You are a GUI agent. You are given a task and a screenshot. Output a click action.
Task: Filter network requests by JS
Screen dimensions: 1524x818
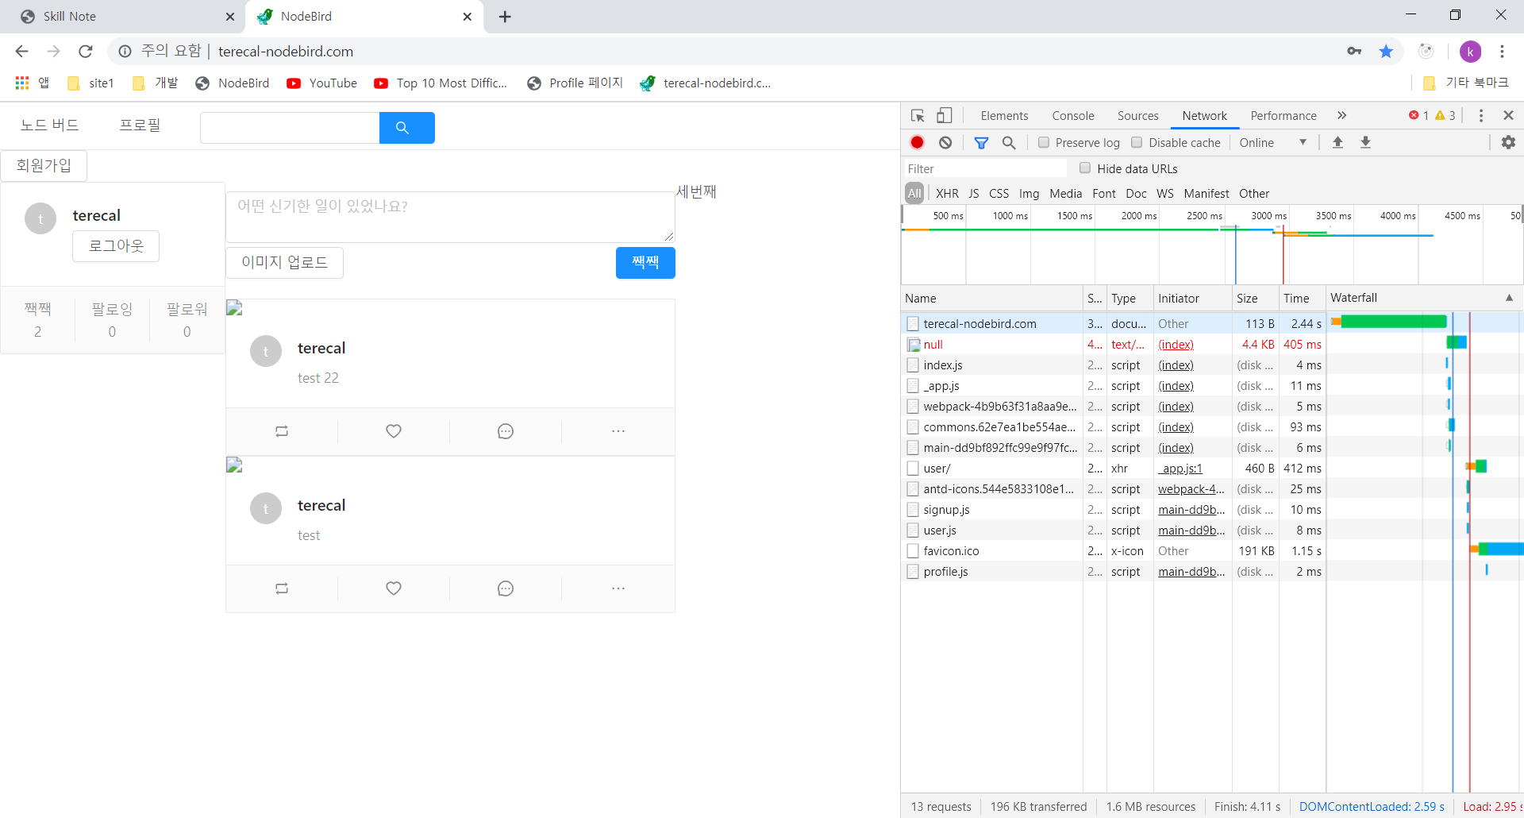[x=973, y=193]
